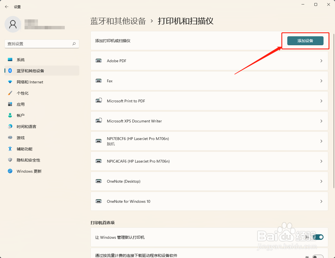Click the 查找设置 search field

point(42,44)
